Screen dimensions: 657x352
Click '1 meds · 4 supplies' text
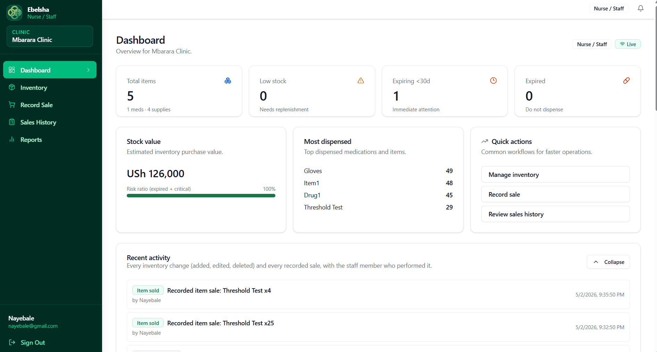click(x=149, y=109)
